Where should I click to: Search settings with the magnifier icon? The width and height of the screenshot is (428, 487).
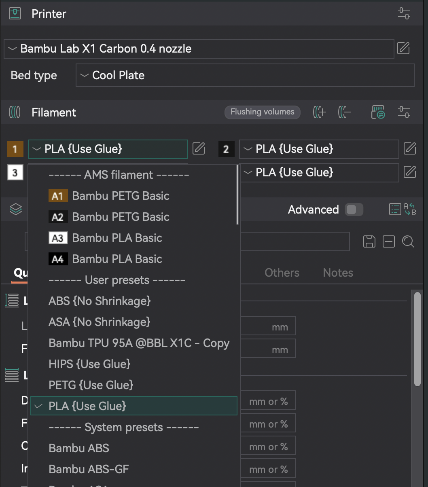408,241
